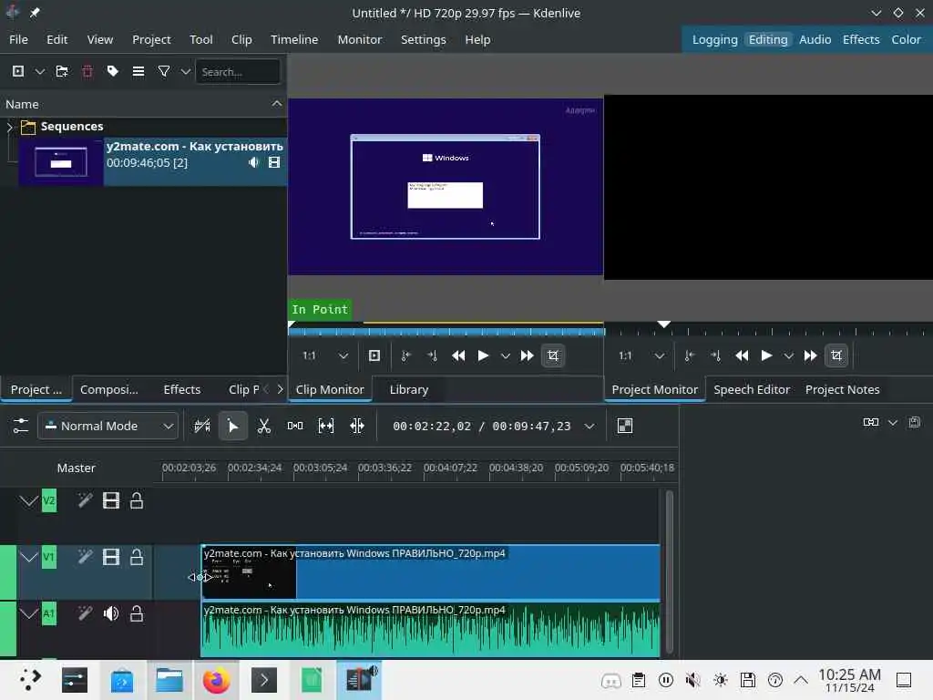
Task: Open Clip Monitor zoom 1:1 dropdown
Action: tap(325, 356)
